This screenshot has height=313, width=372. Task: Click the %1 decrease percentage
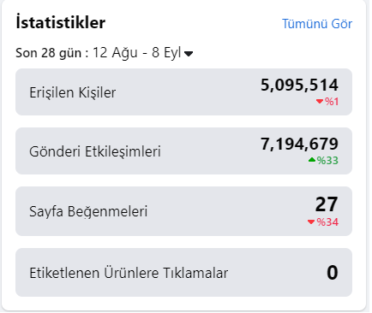click(x=332, y=102)
